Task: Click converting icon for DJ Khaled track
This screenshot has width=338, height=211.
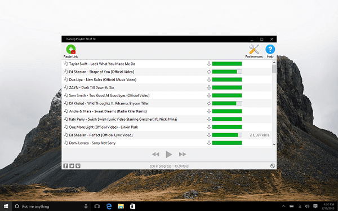Action: pos(208,103)
